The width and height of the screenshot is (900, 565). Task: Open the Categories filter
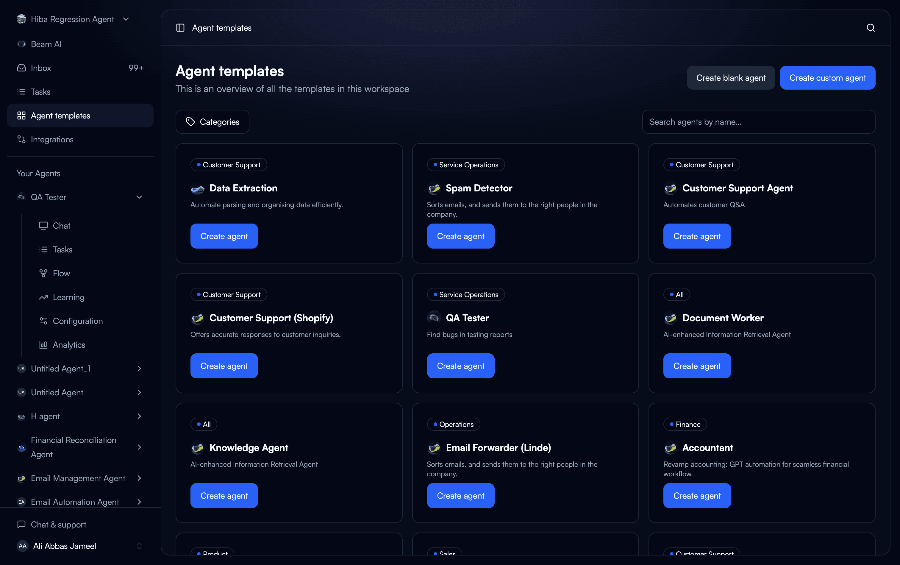click(212, 122)
